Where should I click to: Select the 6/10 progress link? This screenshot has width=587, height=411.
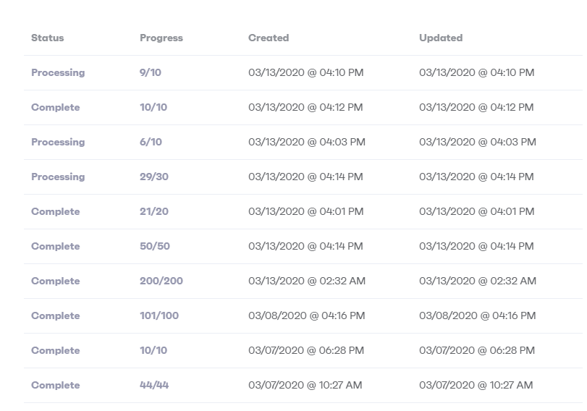pos(151,143)
